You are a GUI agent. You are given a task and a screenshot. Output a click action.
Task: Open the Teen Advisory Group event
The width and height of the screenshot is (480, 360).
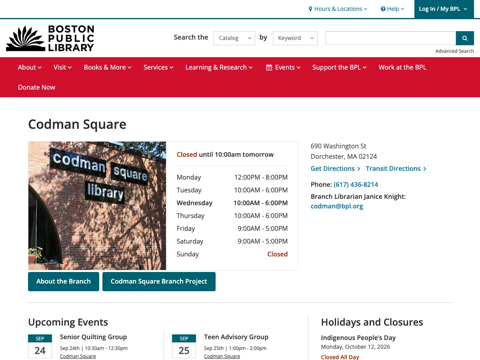click(236, 337)
